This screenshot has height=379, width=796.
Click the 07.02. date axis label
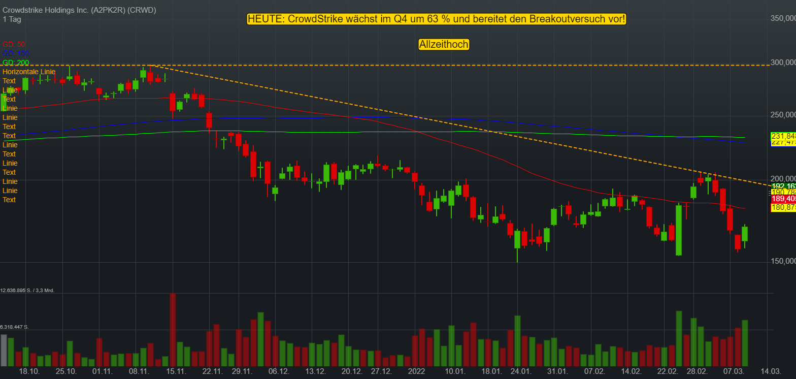point(594,372)
